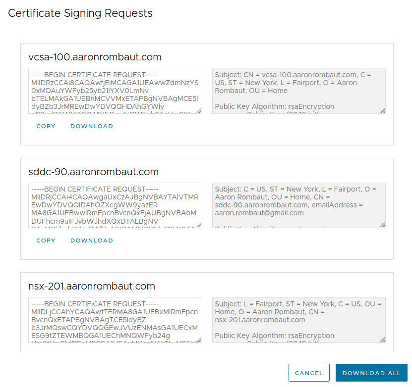This screenshot has height=387, width=412.
Task: Click the nsx-201 Subject details box
Action: click(298, 319)
